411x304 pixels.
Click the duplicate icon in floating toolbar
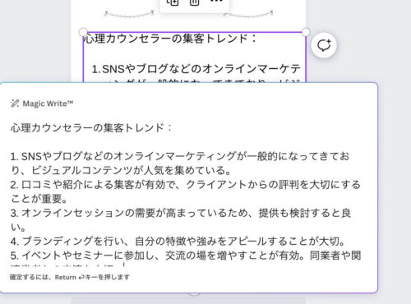[x=173, y=2]
